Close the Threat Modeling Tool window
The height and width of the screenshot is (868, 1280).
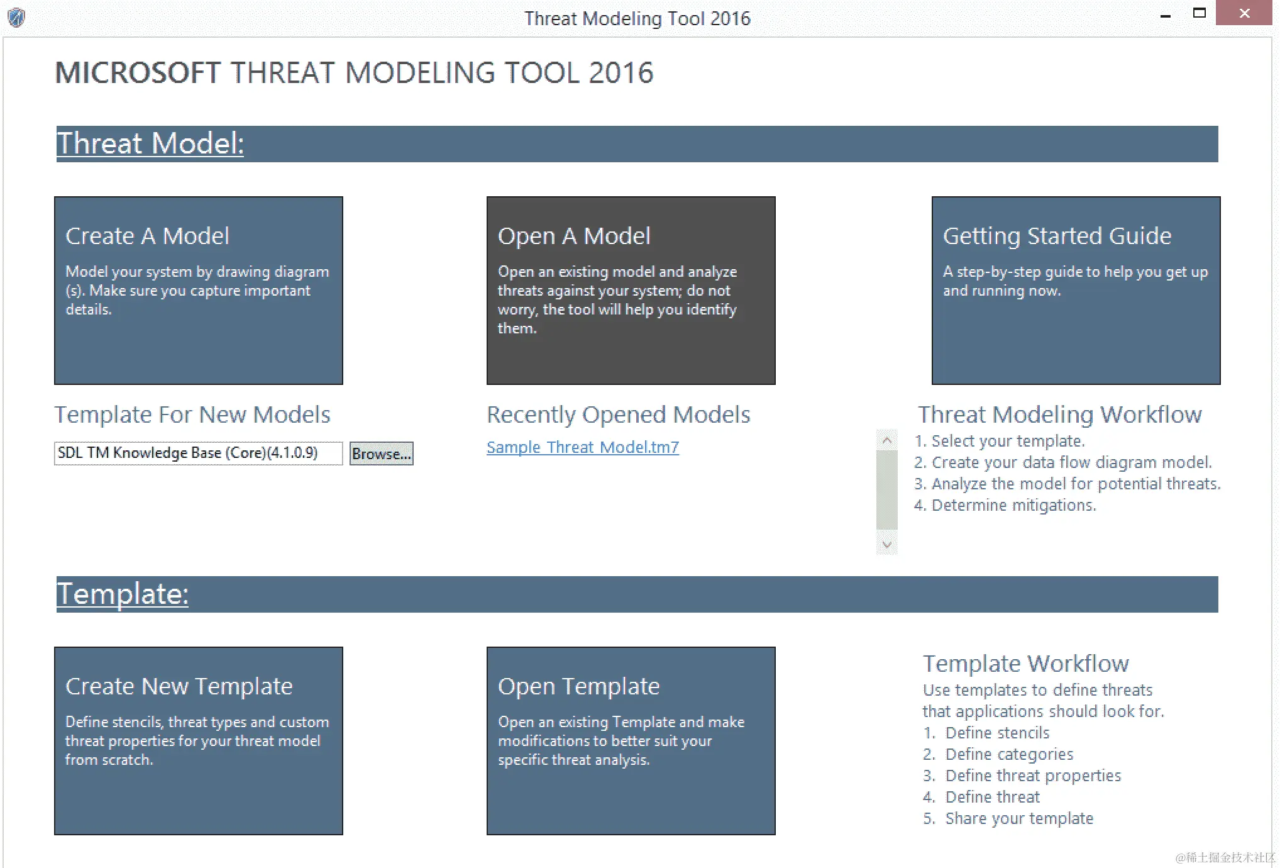(x=1244, y=13)
